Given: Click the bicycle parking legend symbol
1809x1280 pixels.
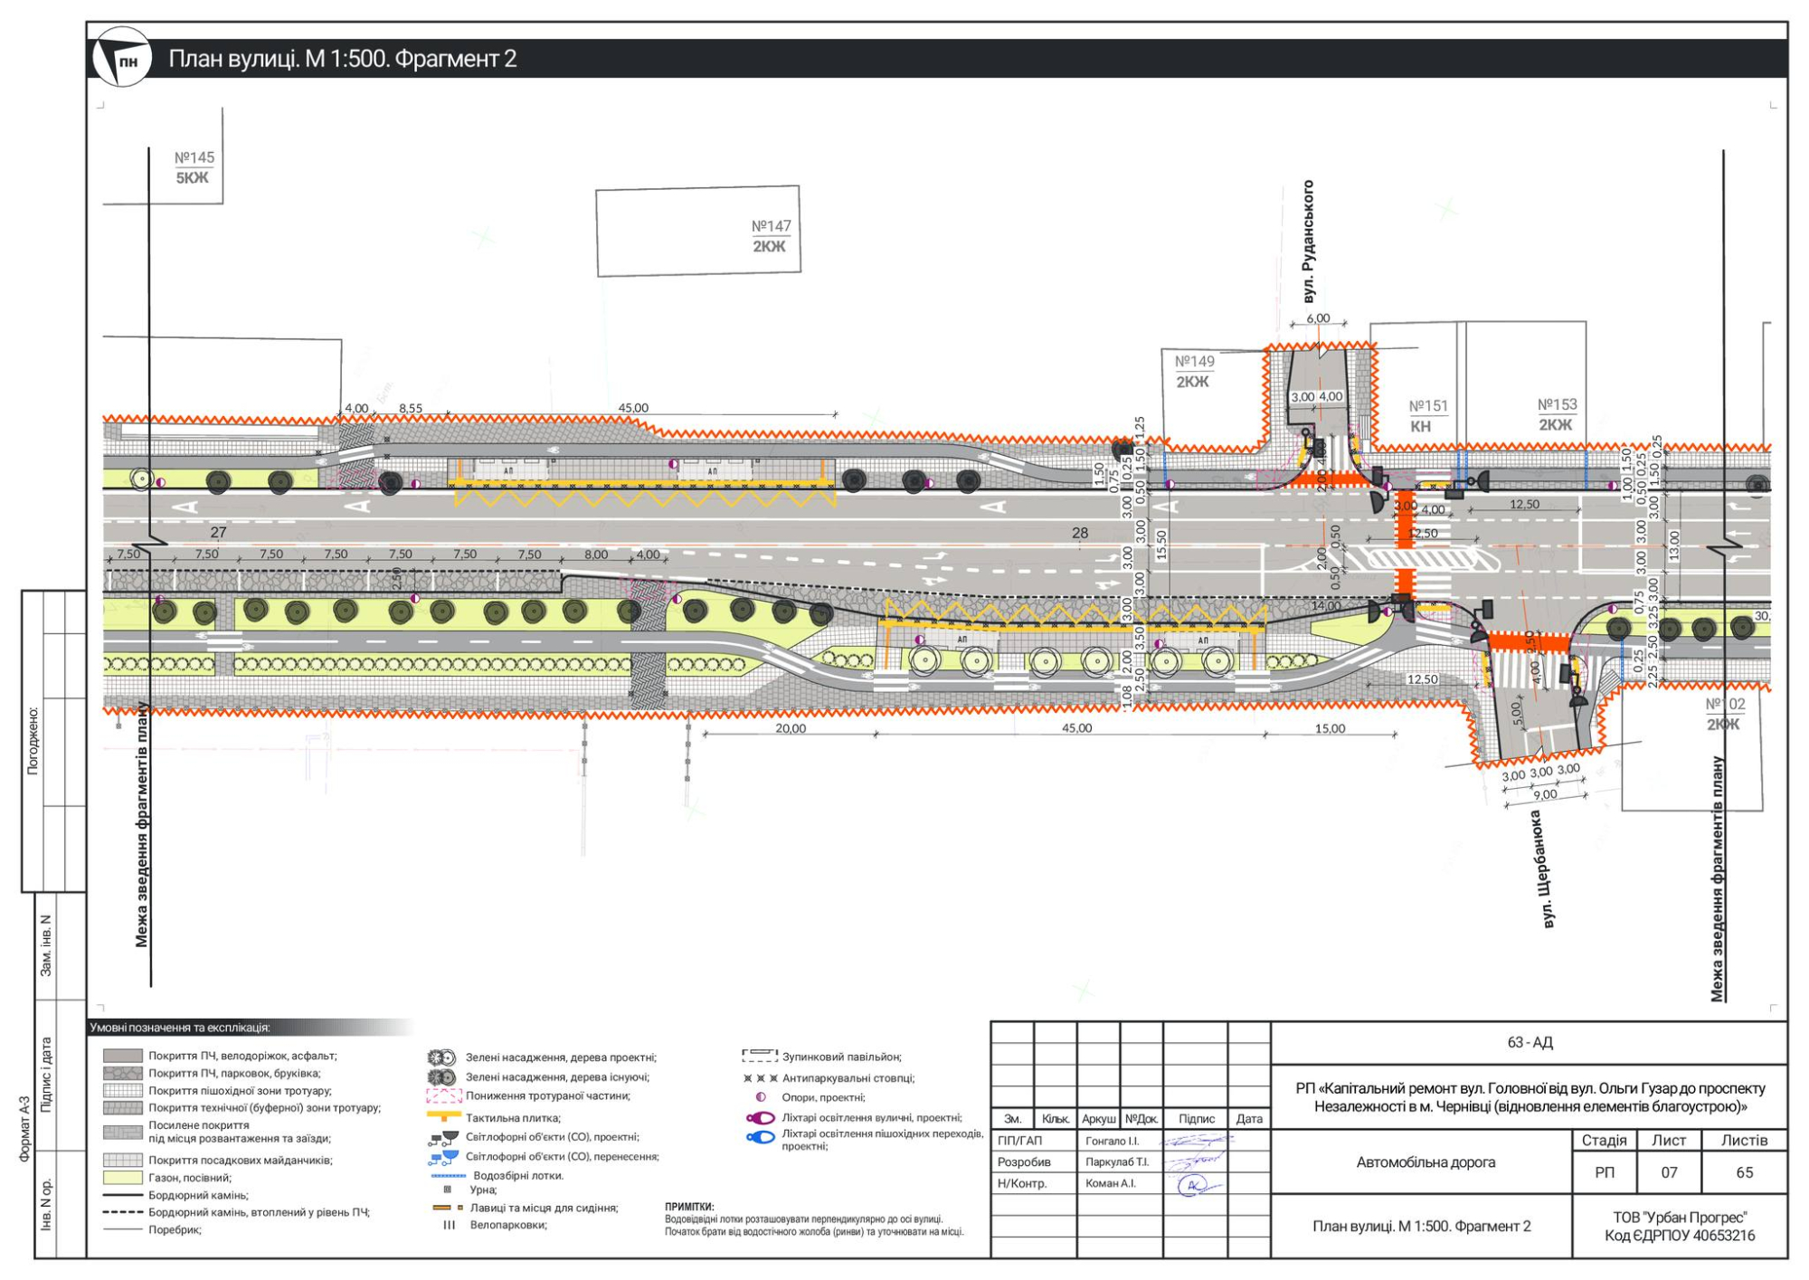Looking at the screenshot, I should (449, 1225).
